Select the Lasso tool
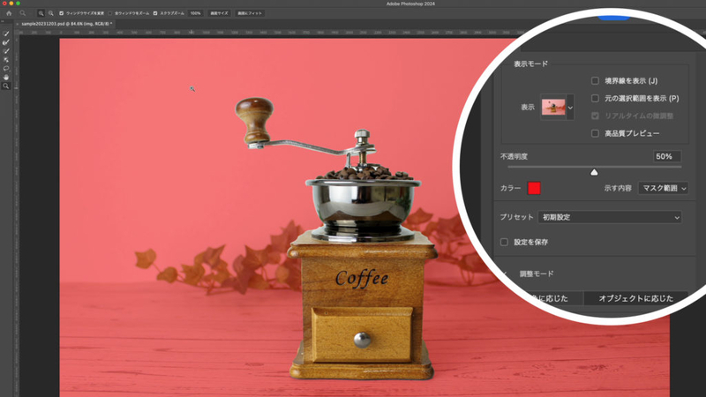706x397 pixels. coord(6,69)
